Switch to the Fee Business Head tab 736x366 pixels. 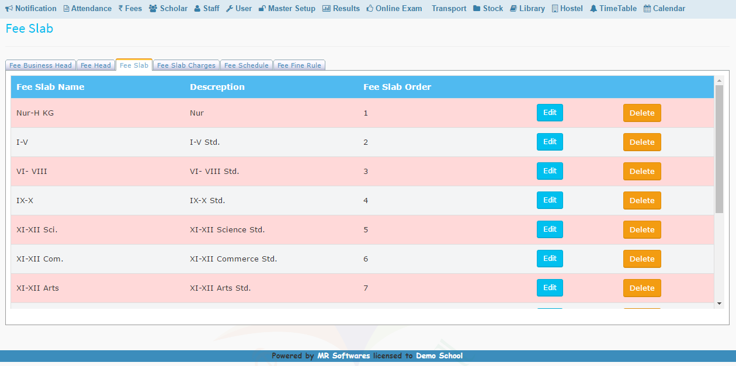(x=40, y=65)
